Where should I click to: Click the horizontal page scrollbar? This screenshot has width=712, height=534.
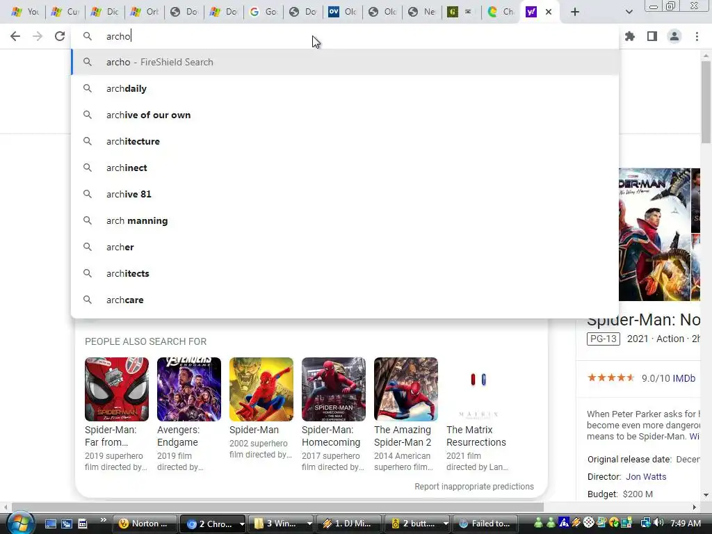[x=278, y=507]
